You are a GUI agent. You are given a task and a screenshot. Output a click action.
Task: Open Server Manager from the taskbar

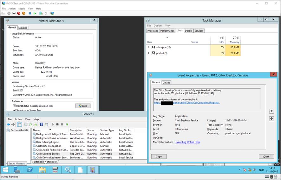17,170
